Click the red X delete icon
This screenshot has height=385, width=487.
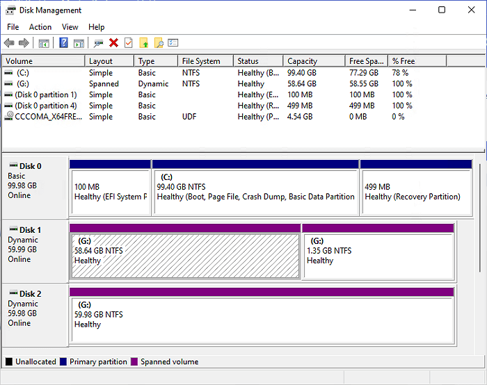[113, 43]
